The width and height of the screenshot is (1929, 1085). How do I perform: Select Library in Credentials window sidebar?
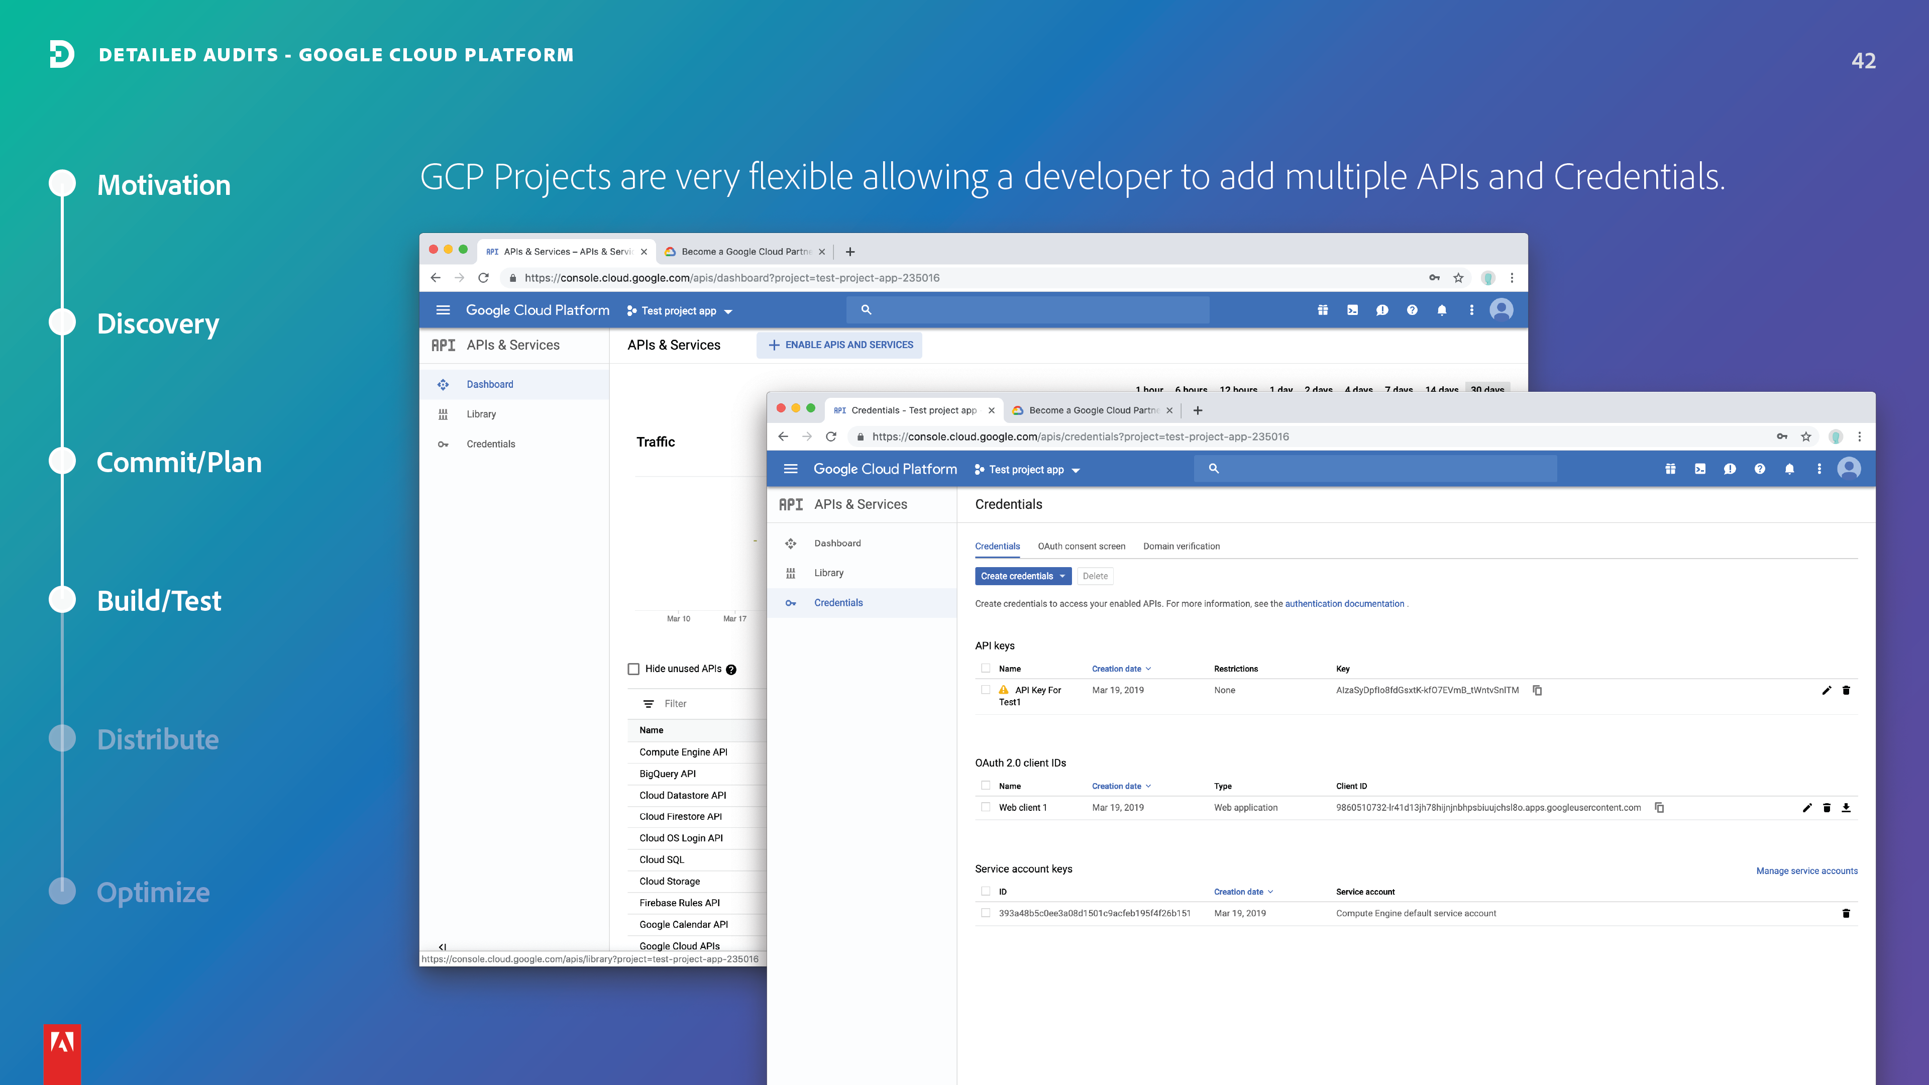[x=862, y=573]
